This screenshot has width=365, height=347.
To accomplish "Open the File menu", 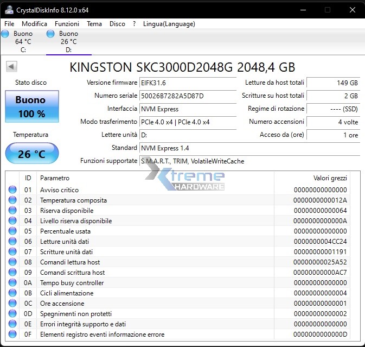I will coord(9,24).
